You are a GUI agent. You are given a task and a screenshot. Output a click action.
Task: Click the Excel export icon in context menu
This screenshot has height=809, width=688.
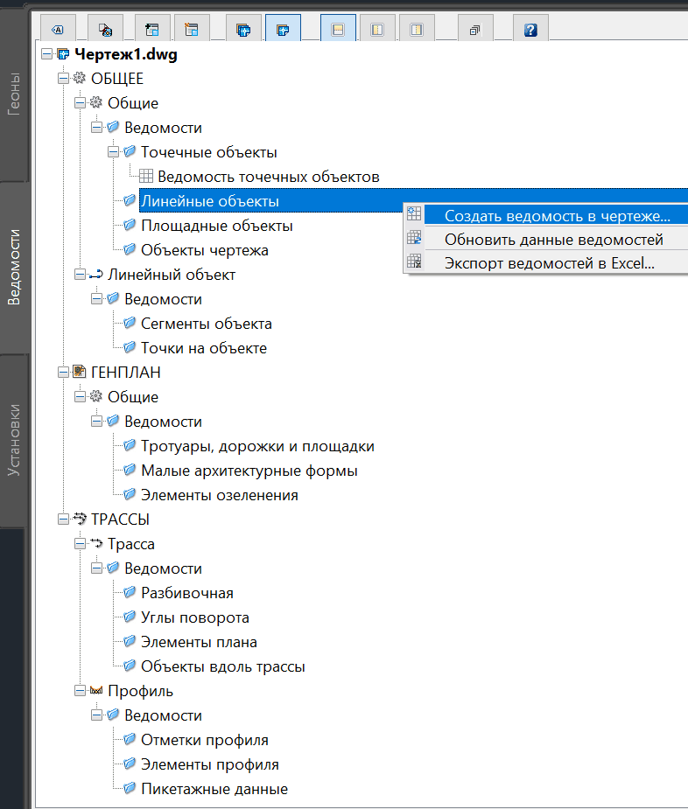[x=415, y=263]
